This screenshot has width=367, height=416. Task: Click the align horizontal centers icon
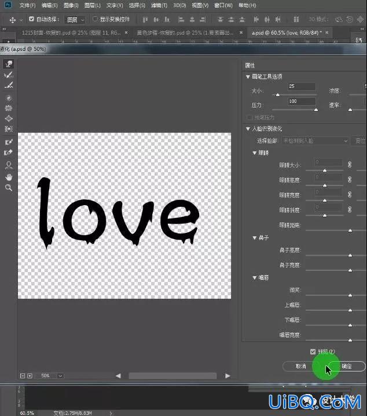192,20
